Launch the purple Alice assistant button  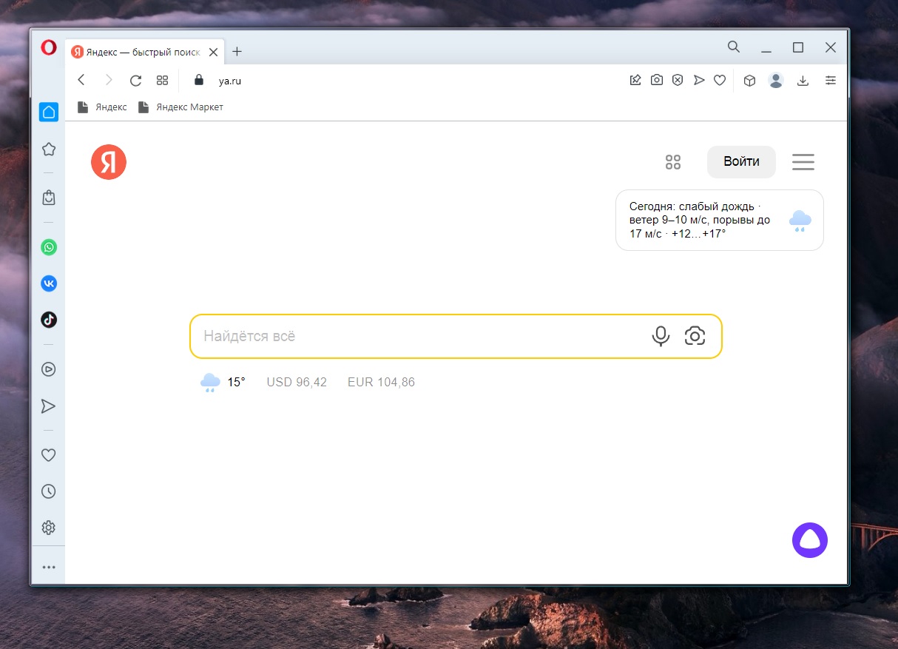coord(810,540)
